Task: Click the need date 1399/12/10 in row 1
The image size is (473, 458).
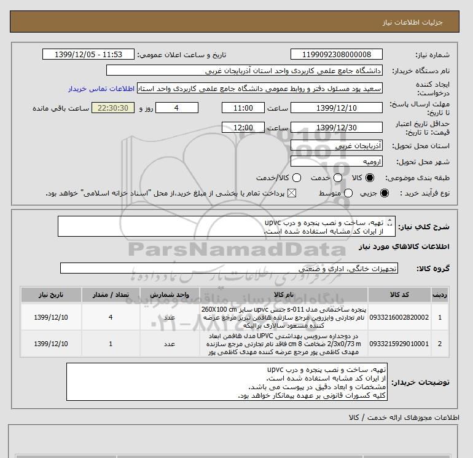Action: [x=51, y=317]
